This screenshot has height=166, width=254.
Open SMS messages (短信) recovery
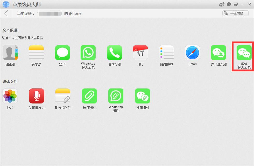(x=62, y=52)
